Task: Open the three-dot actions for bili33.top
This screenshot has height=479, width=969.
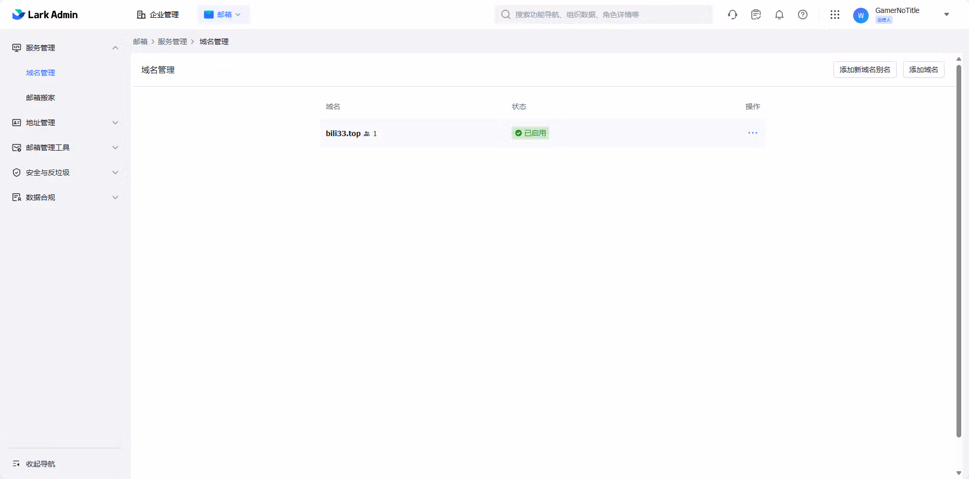Action: [x=753, y=133]
